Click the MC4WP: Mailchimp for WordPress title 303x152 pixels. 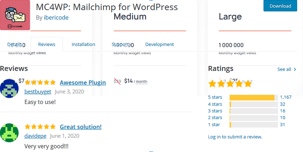pyautogui.click(x=107, y=7)
